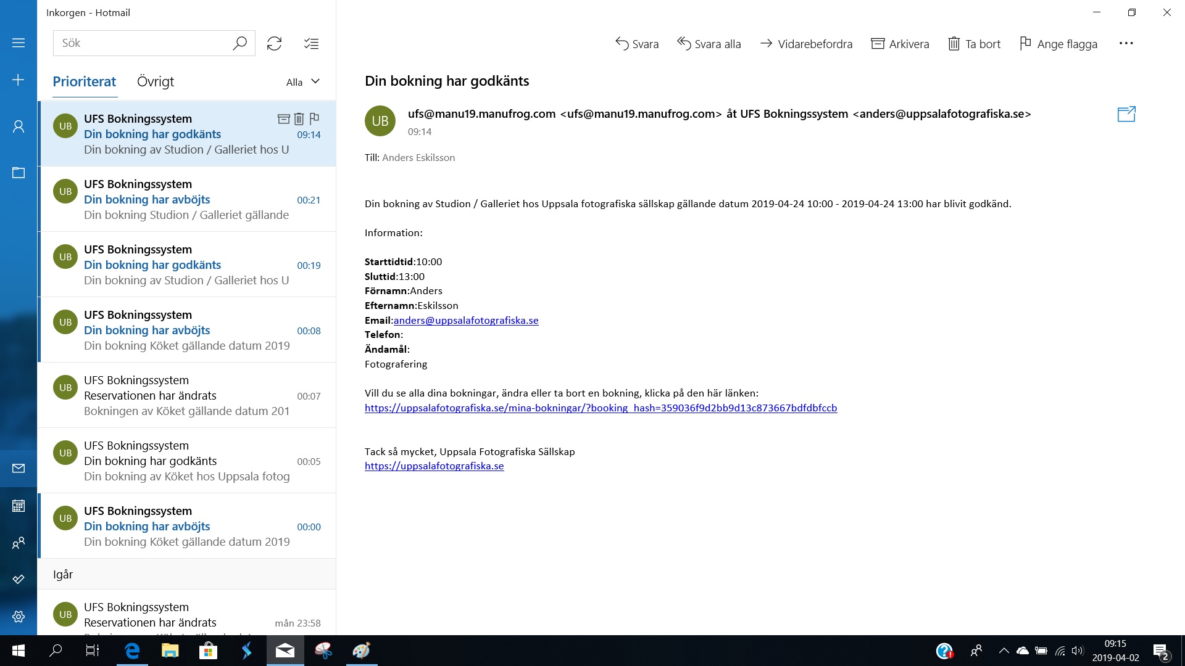This screenshot has width=1185, height=666.
Task: Open Windows Start menu
Action: tap(19, 651)
